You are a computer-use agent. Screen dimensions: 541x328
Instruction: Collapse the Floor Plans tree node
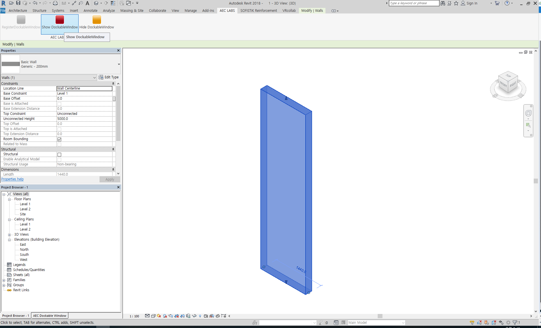coord(9,199)
